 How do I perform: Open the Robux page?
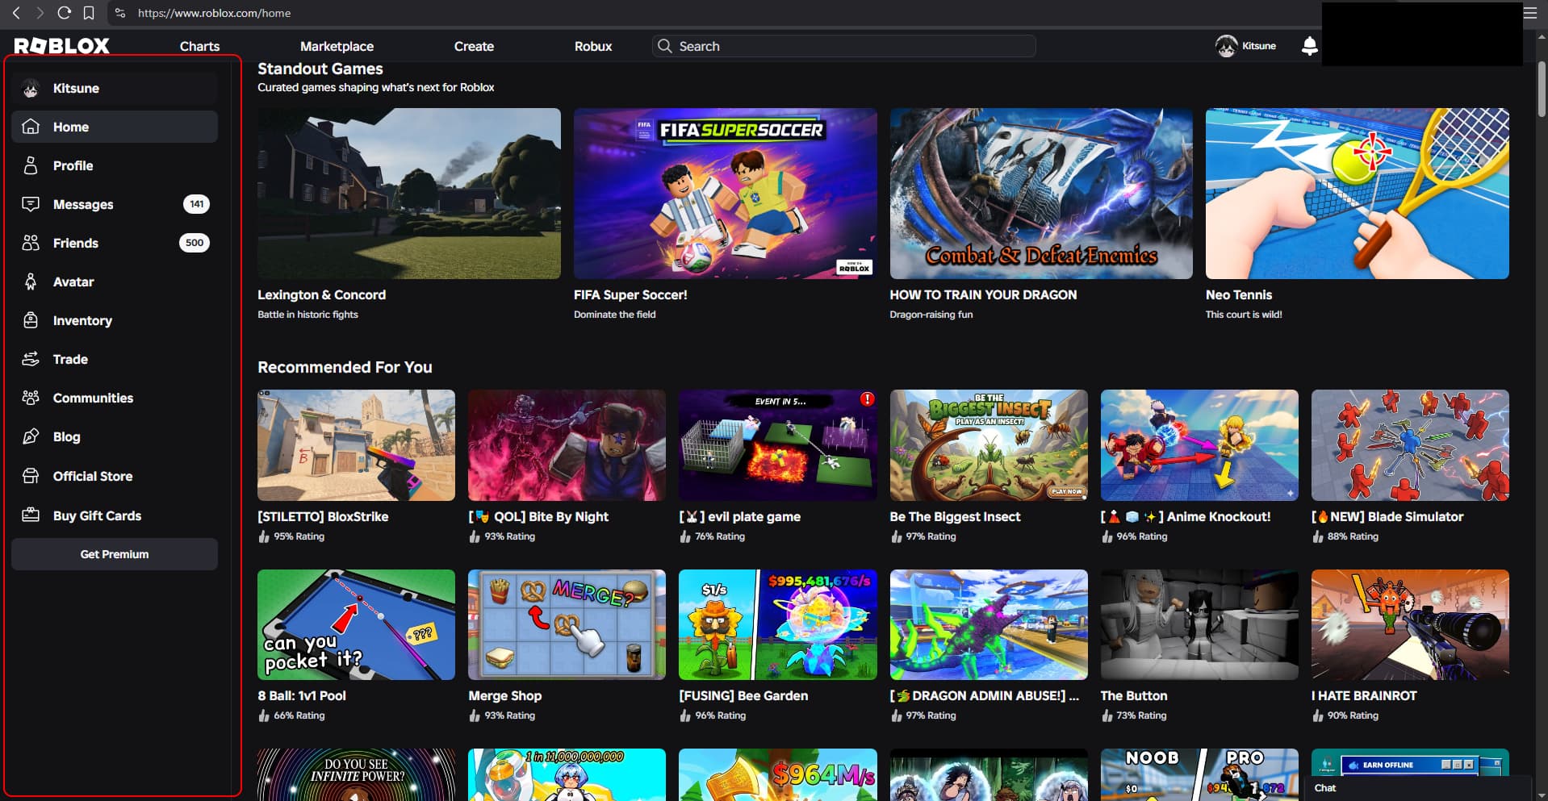(x=592, y=46)
